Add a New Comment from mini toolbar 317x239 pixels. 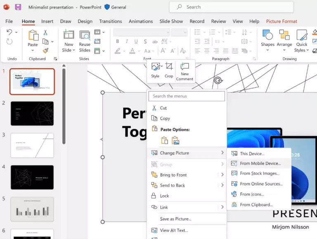(x=185, y=71)
